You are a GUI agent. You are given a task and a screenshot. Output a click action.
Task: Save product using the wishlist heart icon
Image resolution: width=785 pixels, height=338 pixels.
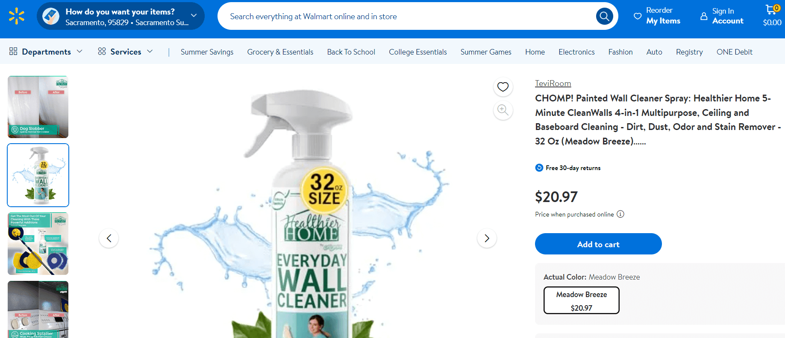click(x=503, y=87)
